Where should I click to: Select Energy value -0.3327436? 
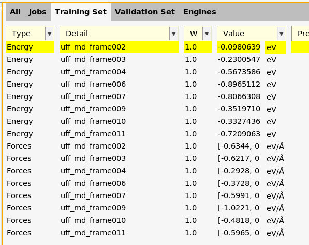point(239,121)
